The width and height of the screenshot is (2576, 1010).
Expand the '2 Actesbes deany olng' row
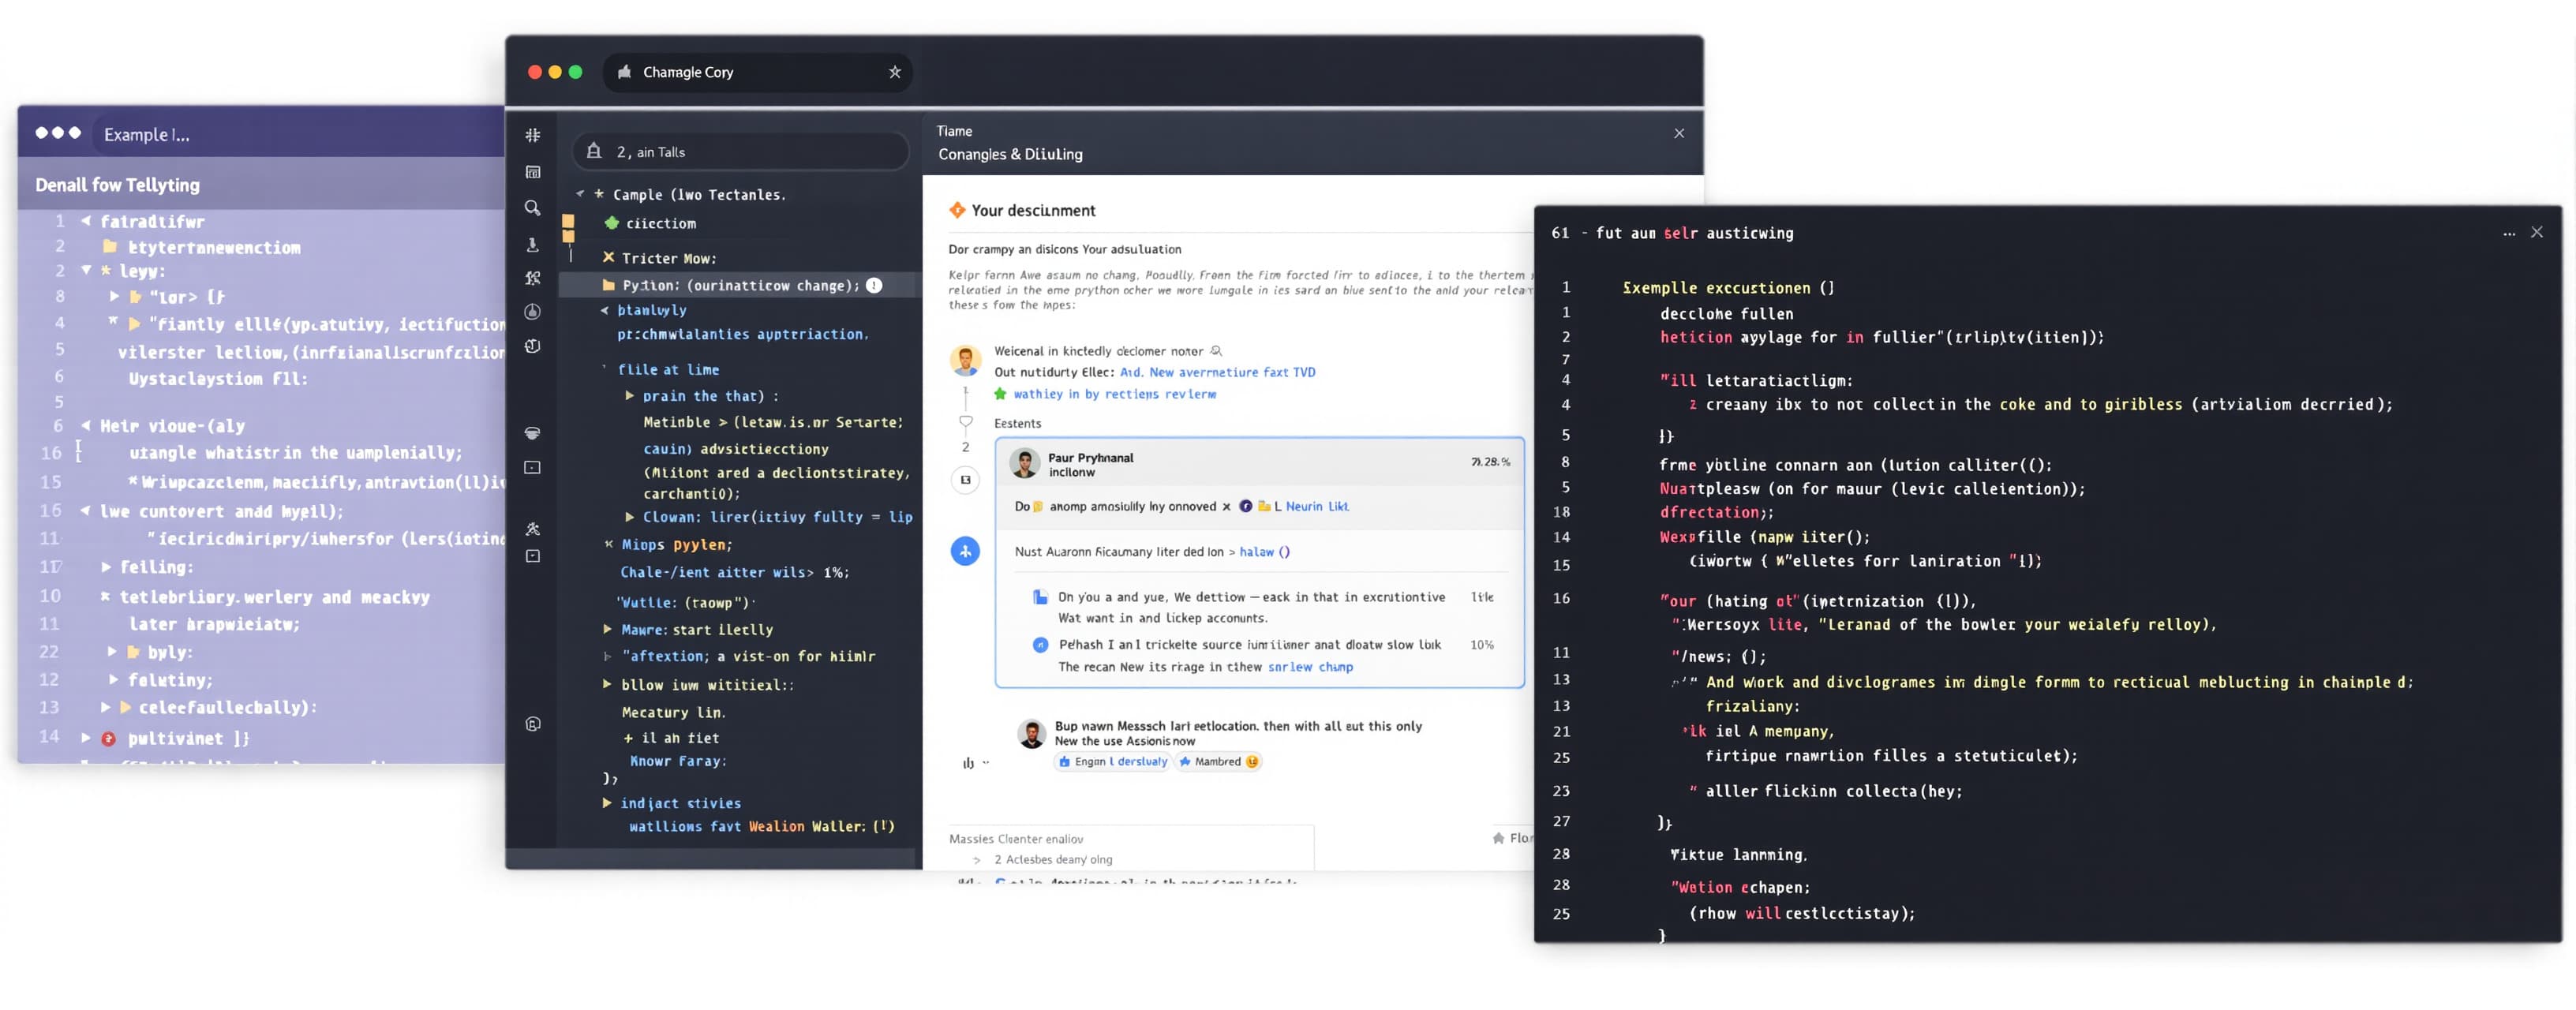pos(977,860)
